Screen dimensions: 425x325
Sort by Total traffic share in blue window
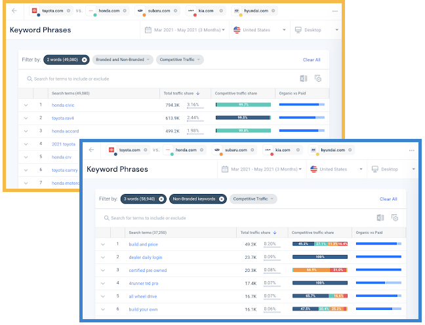(x=258, y=233)
